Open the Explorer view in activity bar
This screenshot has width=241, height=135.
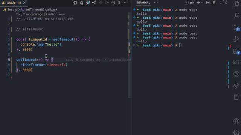click(236, 4)
